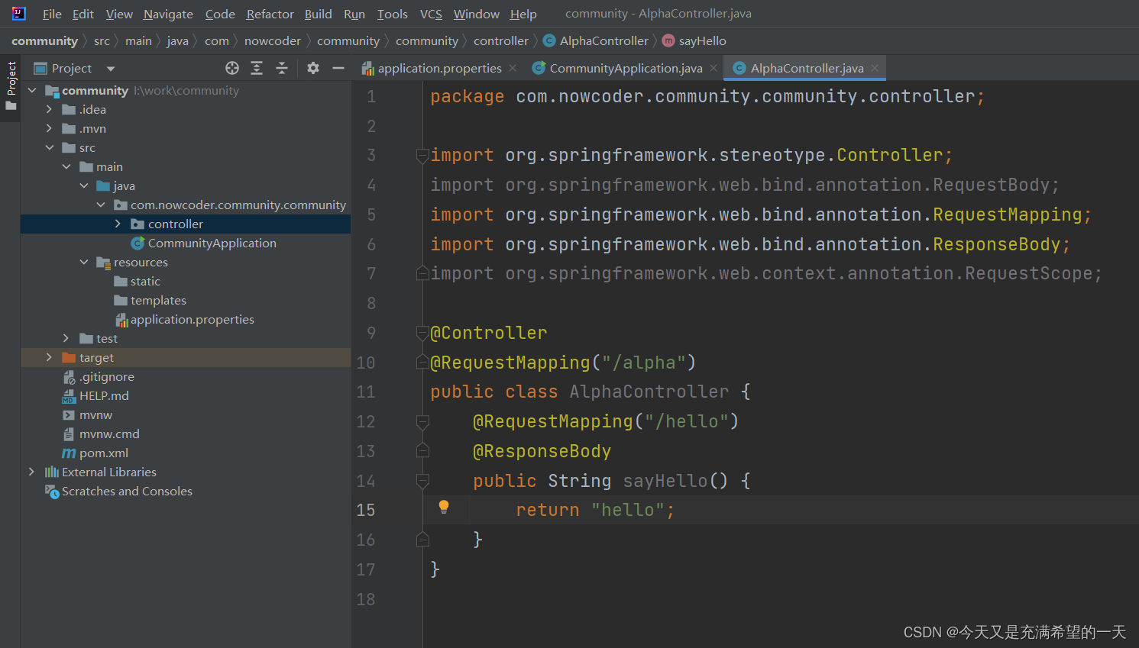Expand the controller package
1139x648 pixels.
click(x=118, y=224)
